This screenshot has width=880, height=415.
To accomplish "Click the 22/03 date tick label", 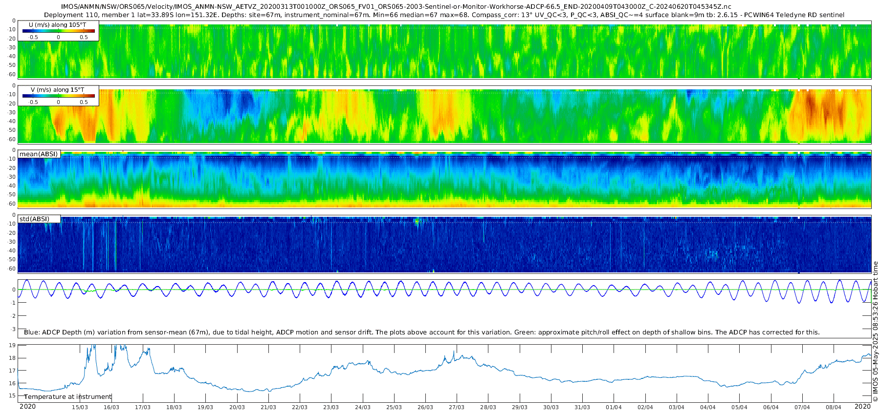I will tap(300, 407).
